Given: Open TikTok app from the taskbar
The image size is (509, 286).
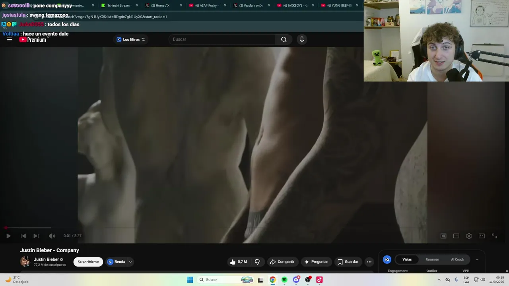Looking at the screenshot, I should point(319,280).
